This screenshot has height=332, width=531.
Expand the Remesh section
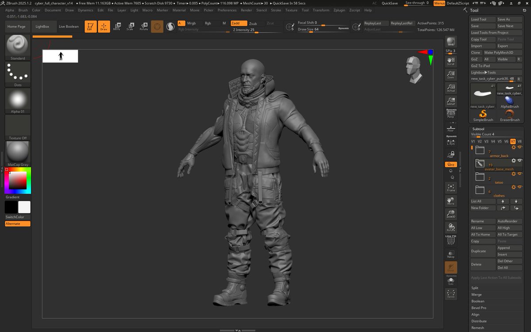pos(477,328)
